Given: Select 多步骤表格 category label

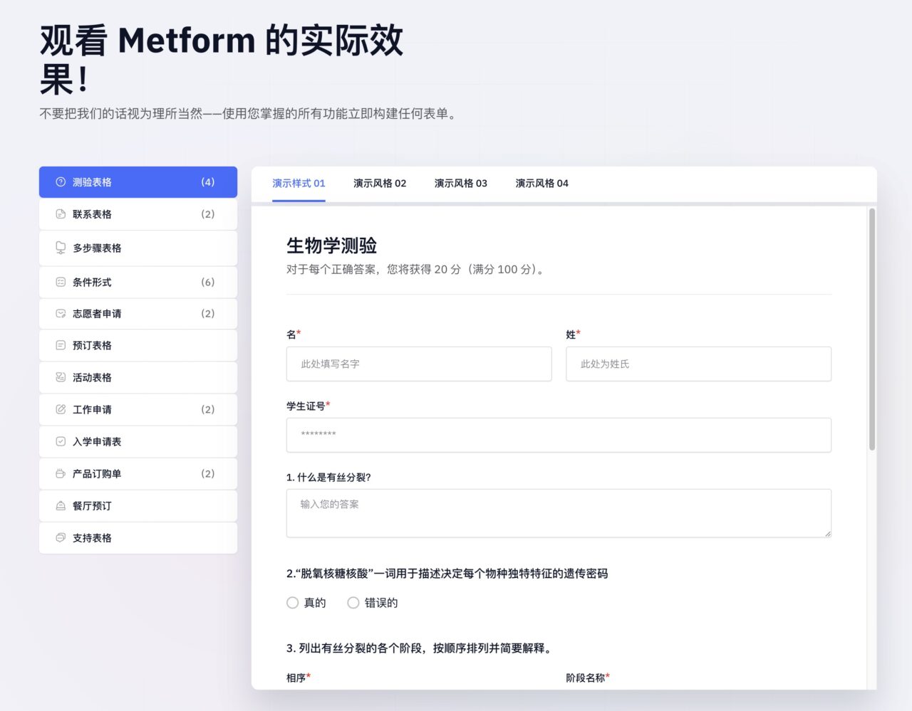Looking at the screenshot, I should [x=97, y=248].
